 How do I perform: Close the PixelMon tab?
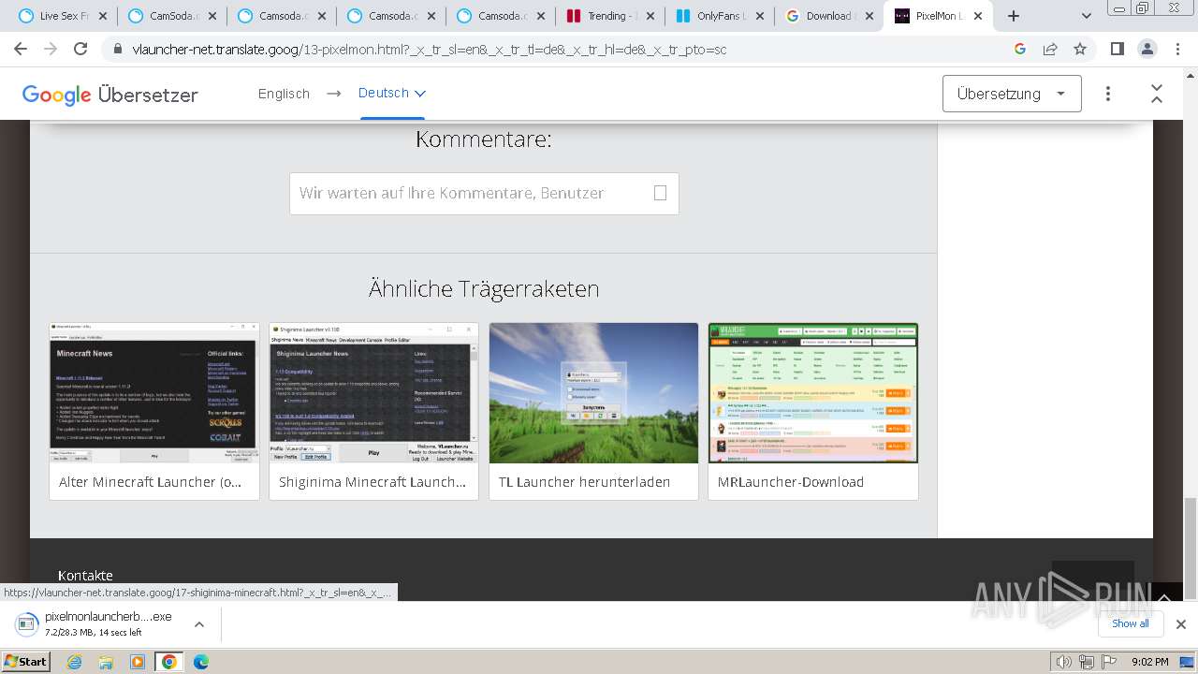[979, 16]
